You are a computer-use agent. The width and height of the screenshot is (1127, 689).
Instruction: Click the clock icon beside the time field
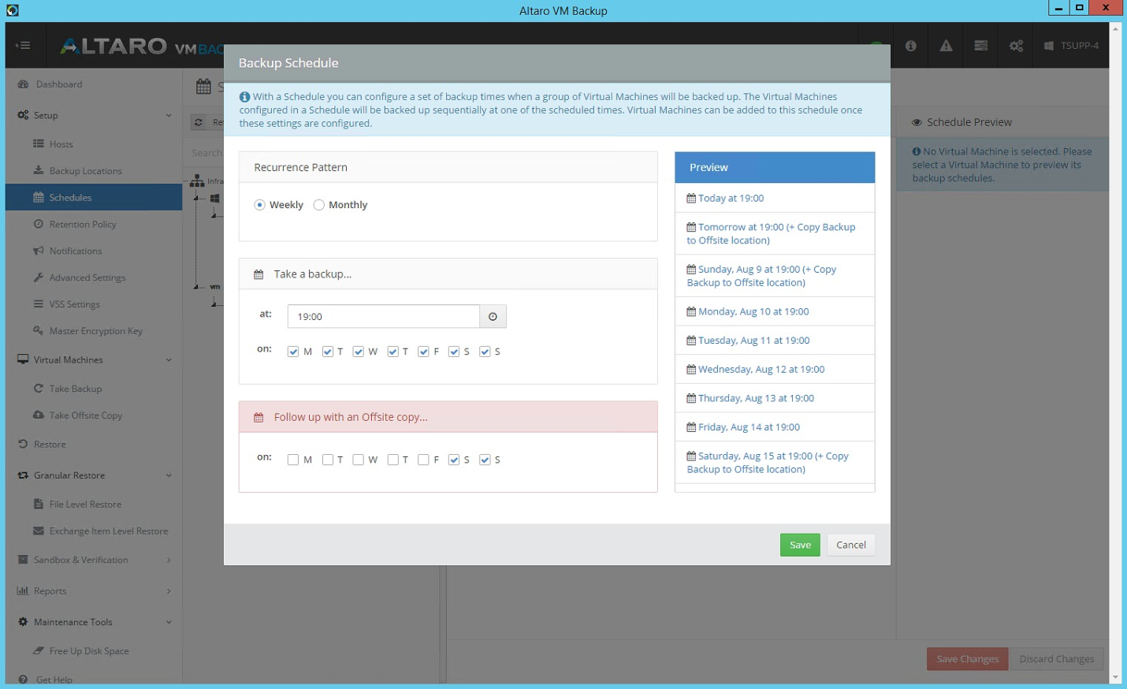[493, 316]
